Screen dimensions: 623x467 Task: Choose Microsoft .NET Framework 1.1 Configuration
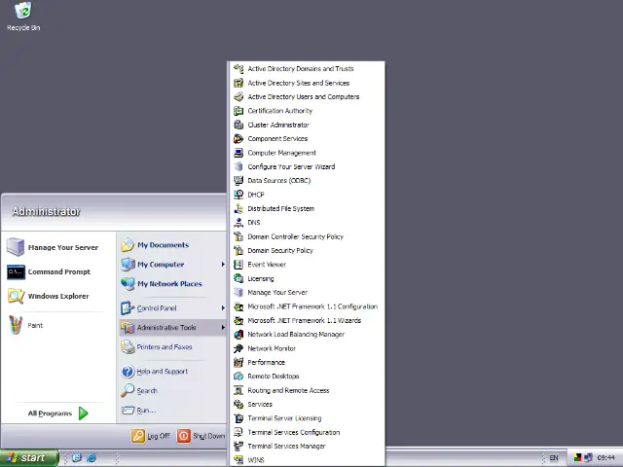307,306
